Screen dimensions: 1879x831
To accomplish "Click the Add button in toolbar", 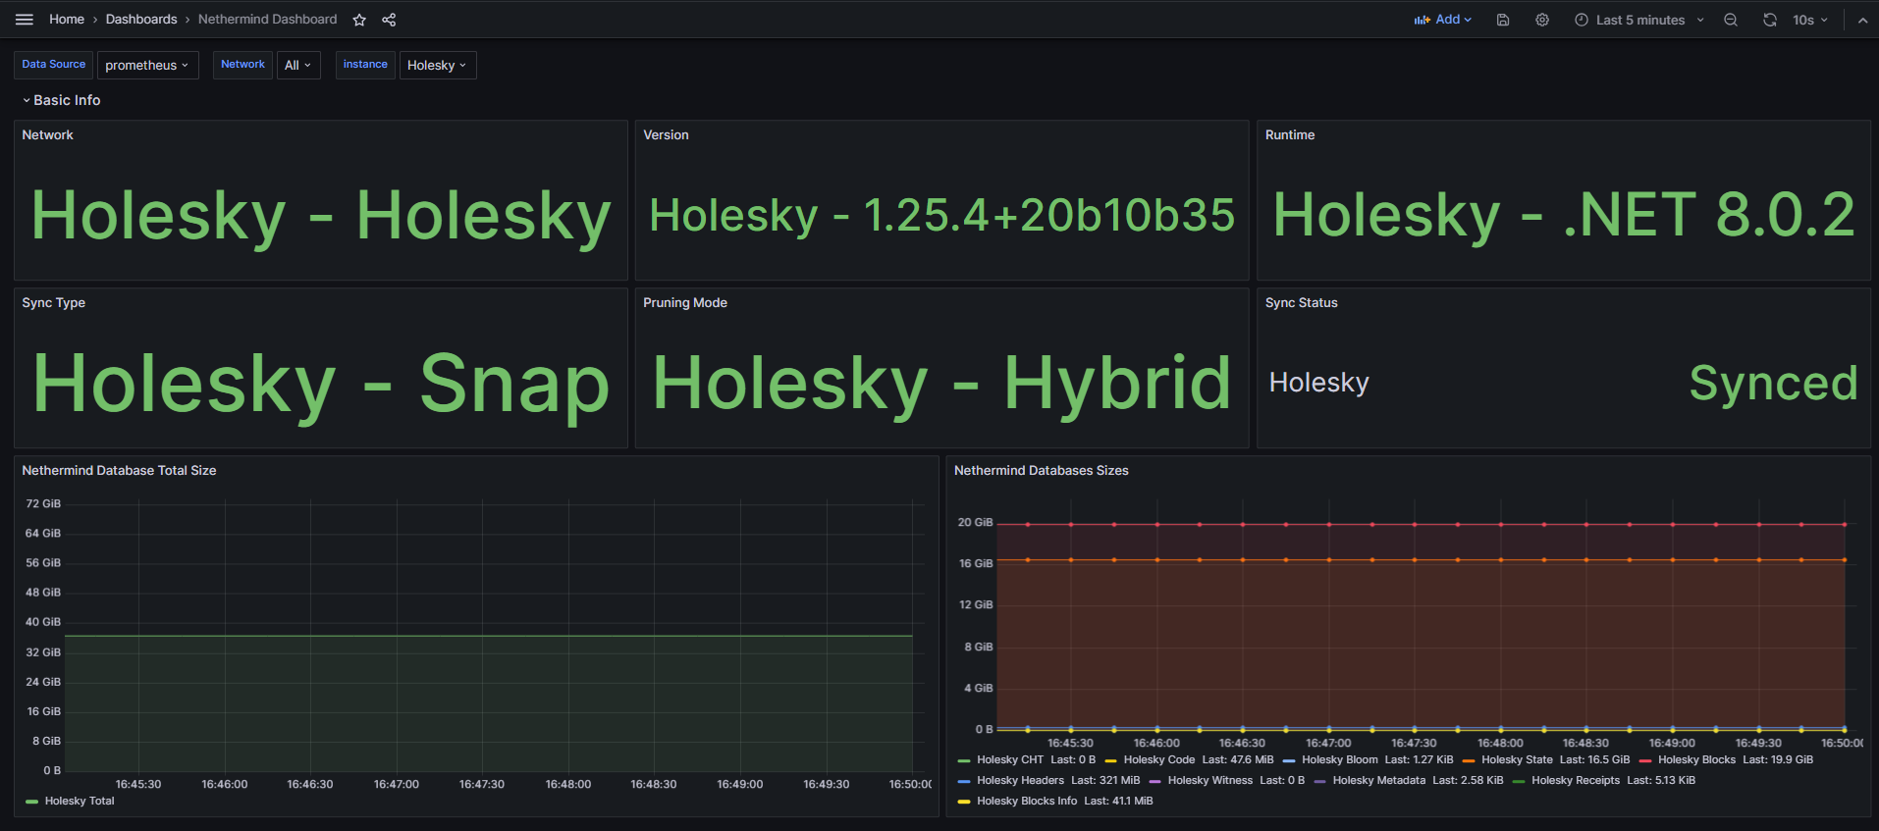I will [1442, 20].
